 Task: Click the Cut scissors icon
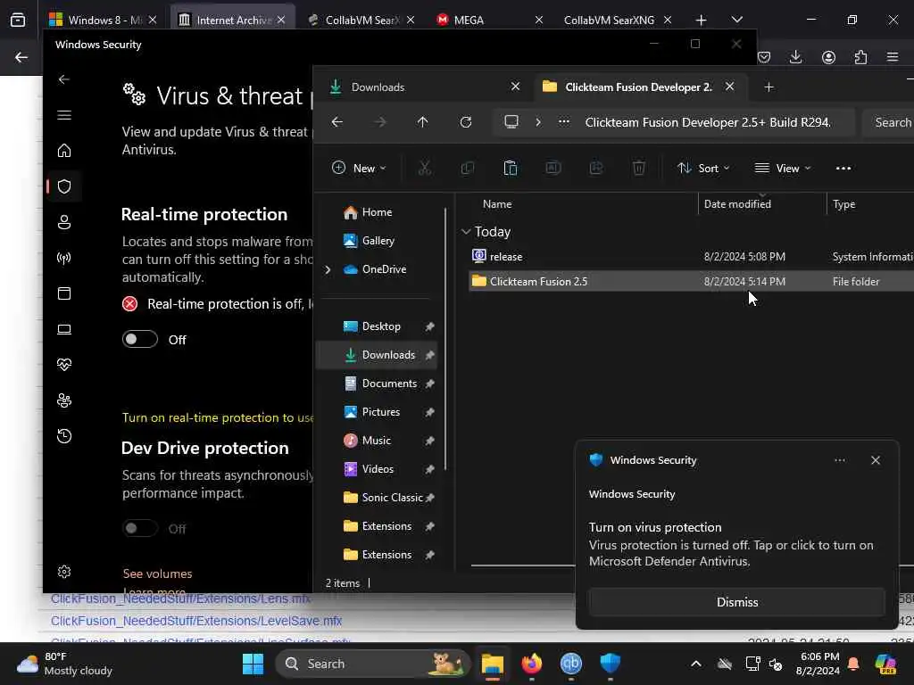pyautogui.click(x=424, y=169)
